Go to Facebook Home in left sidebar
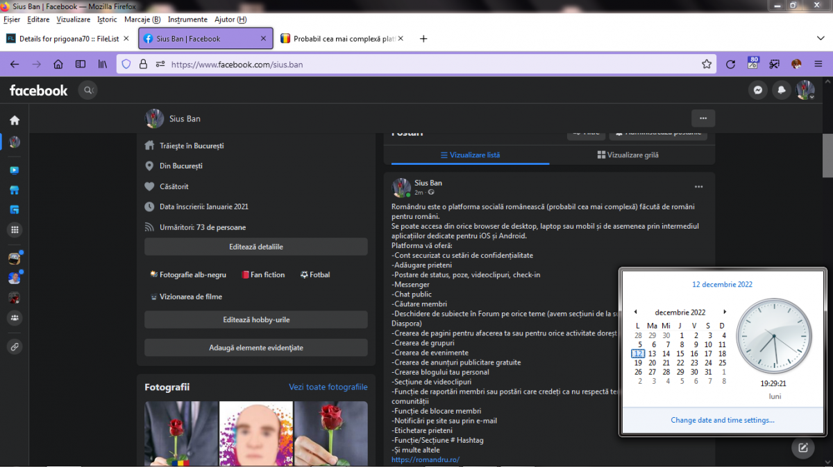The image size is (833, 467). click(x=15, y=120)
